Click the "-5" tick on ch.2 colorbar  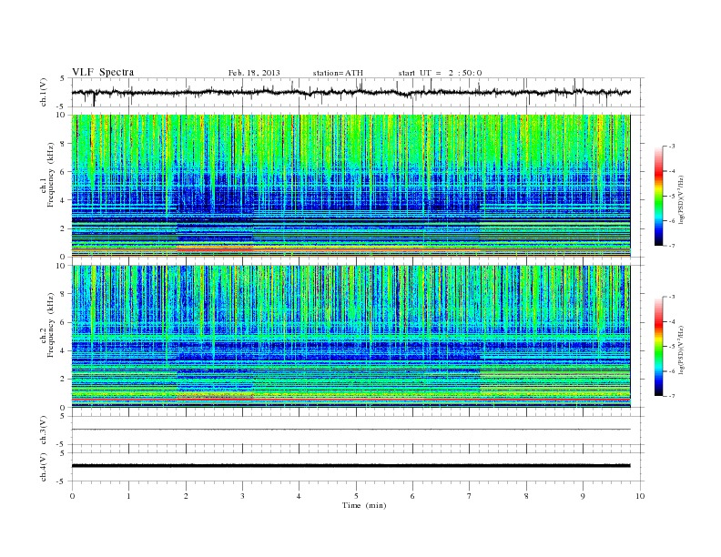pos(672,347)
